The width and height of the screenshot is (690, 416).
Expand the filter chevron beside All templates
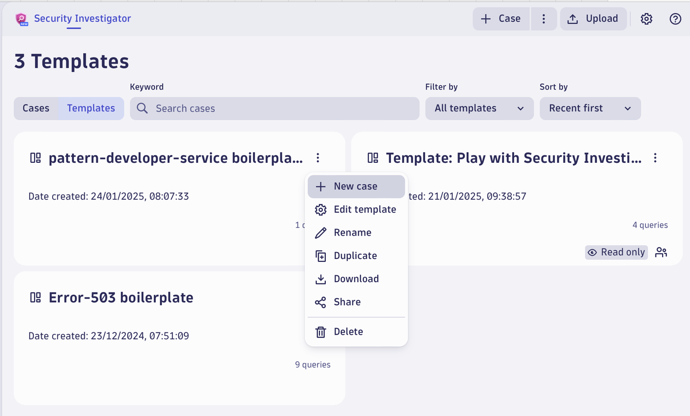tap(520, 109)
